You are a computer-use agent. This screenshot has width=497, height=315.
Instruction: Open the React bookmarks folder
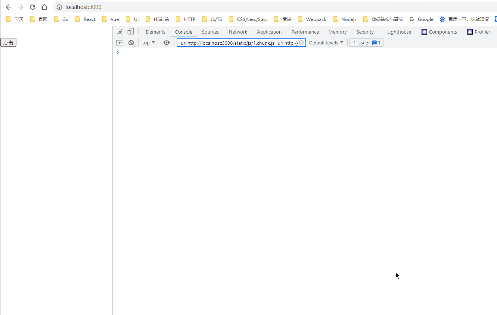[86, 19]
